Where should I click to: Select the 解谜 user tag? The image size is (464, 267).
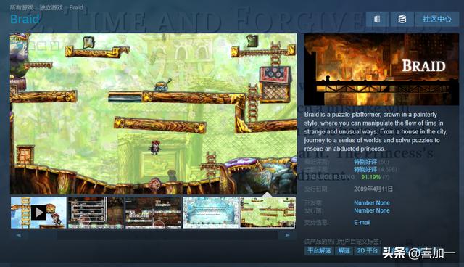pos(344,251)
